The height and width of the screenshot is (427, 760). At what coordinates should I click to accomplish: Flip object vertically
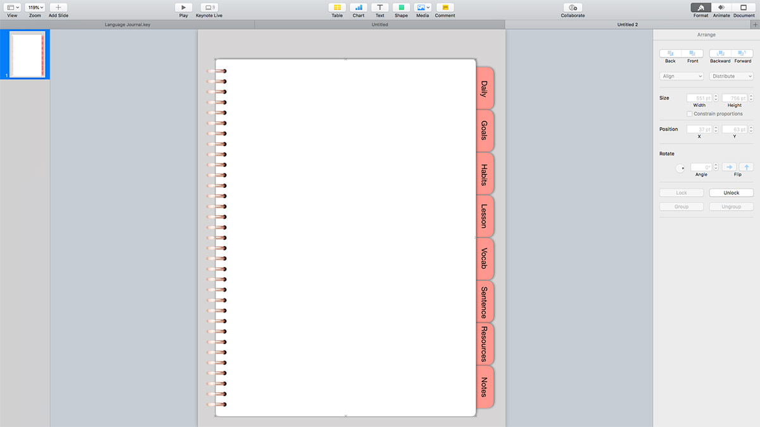pos(746,167)
